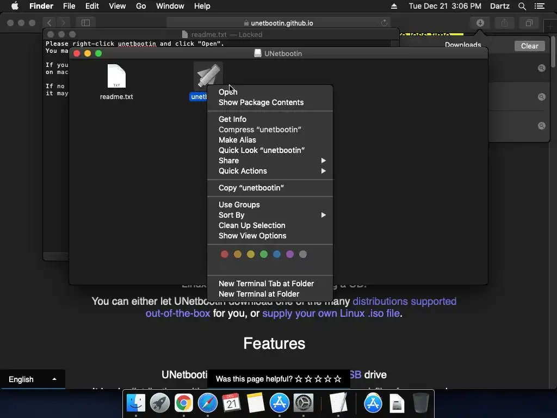Reload page in Safari address bar
This screenshot has height=418, width=557.
point(384,23)
